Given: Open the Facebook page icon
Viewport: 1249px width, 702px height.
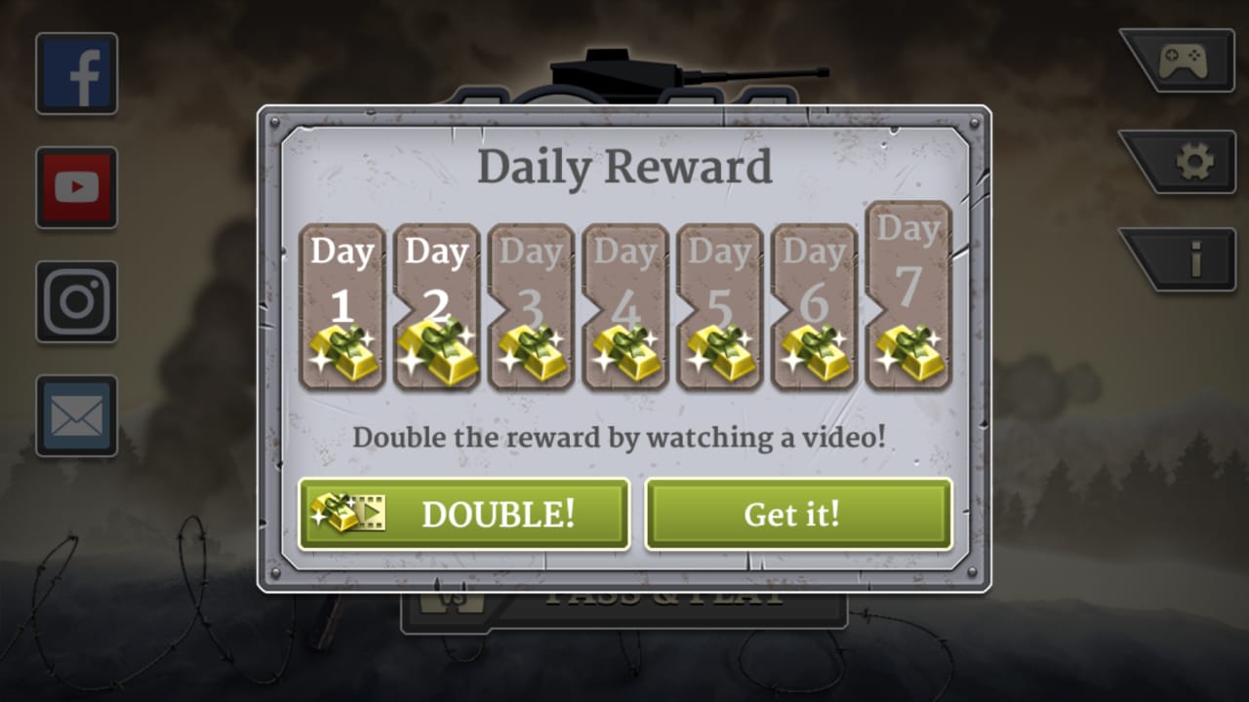Looking at the screenshot, I should [x=77, y=74].
